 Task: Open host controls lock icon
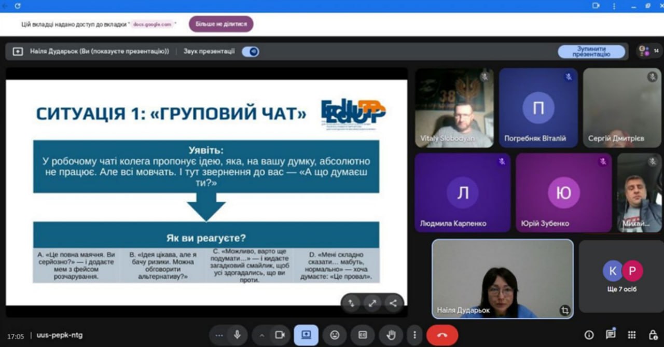pos(653,335)
